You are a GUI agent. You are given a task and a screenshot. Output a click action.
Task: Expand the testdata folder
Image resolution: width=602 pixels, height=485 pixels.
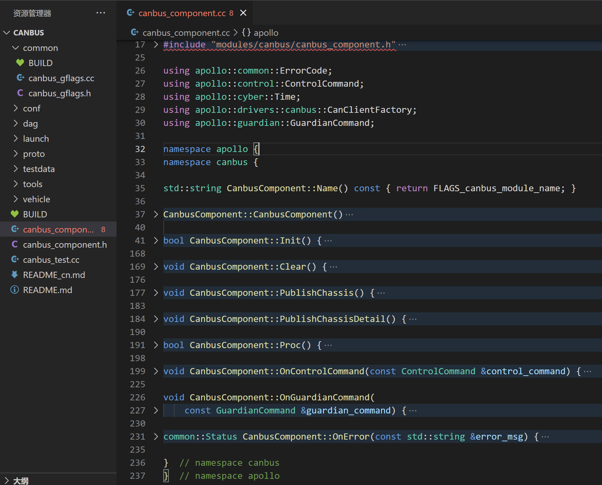pyautogui.click(x=15, y=169)
